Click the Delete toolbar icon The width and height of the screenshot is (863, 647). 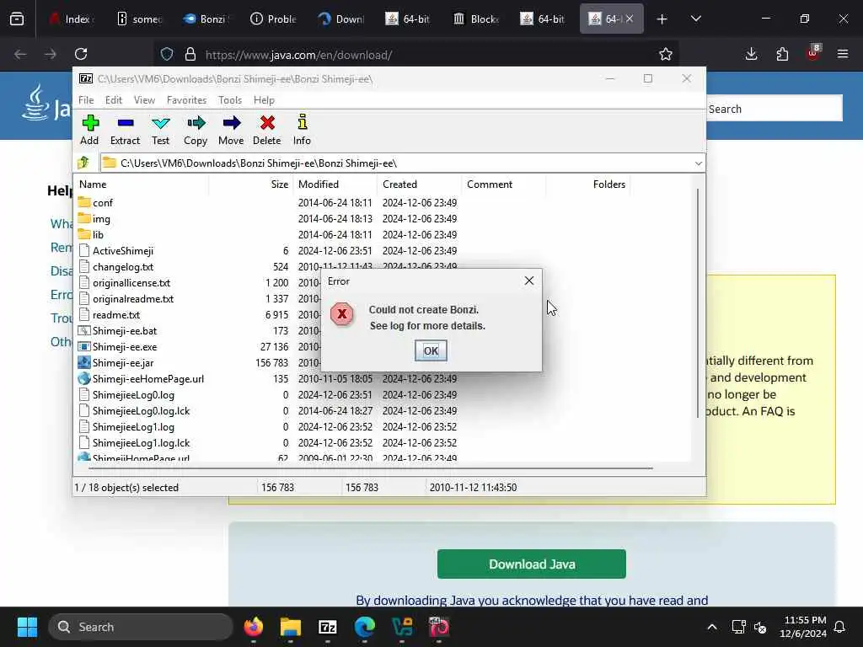(x=267, y=123)
